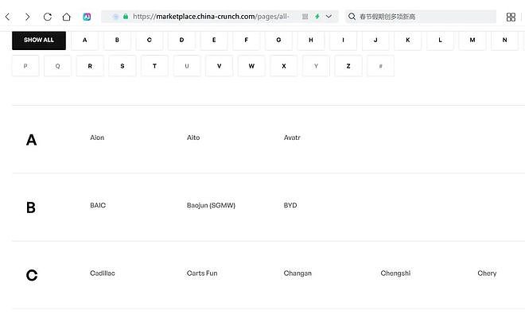Viewport: 525px width, 314px height.
Task: Click the disabled Y letter filter
Action: point(316,66)
